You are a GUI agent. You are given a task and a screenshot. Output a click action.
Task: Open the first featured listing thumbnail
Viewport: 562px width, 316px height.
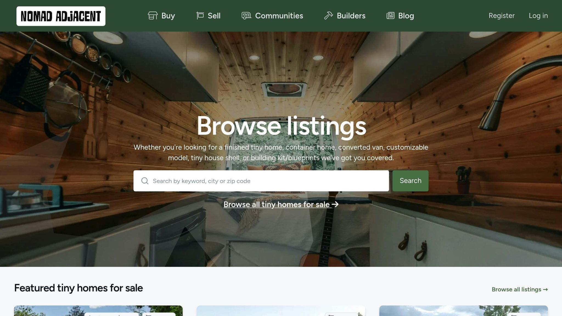coord(98,311)
